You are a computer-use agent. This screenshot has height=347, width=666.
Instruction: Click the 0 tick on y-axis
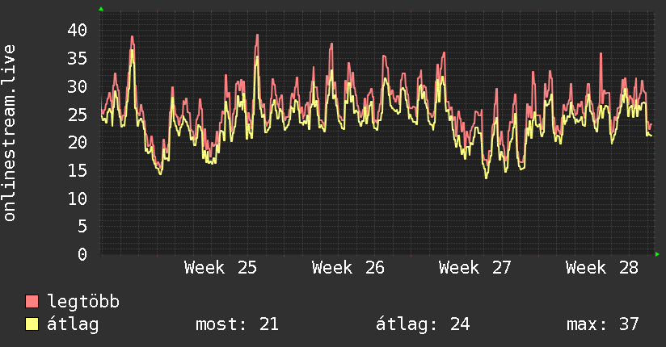(82, 254)
